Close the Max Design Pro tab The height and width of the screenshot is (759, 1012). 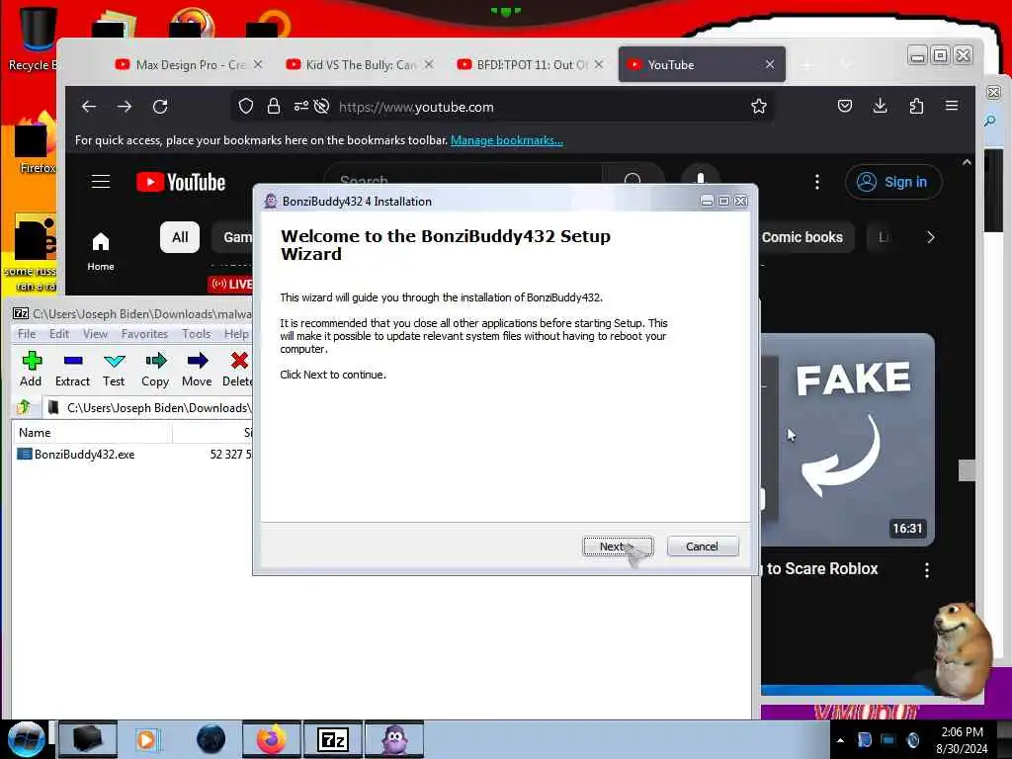click(258, 64)
